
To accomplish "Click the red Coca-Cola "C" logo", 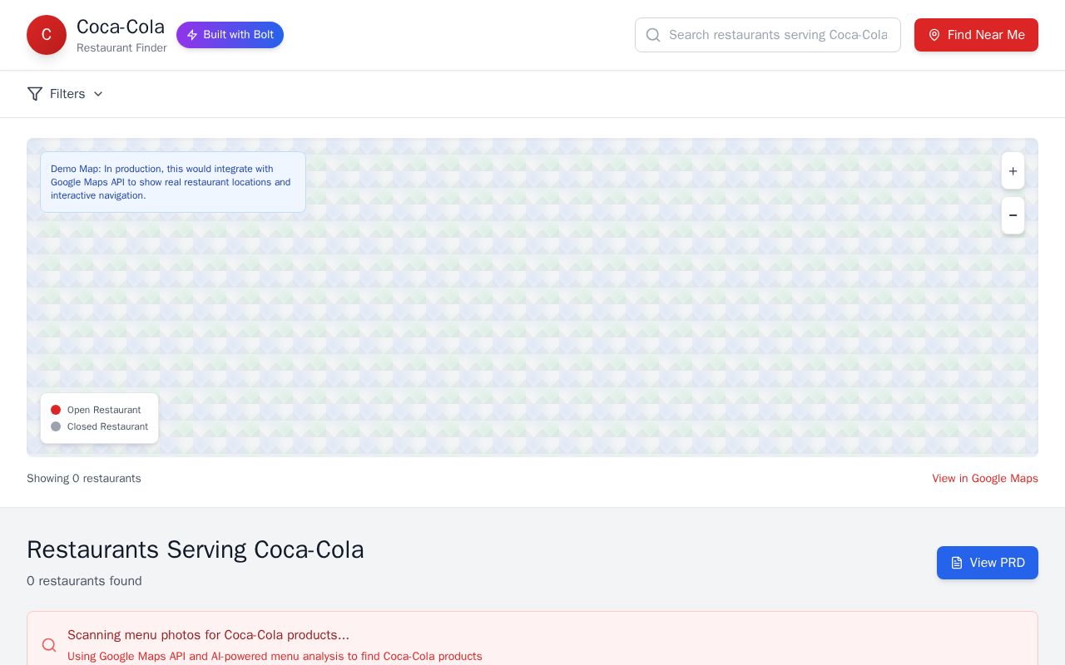I will pos(47,35).
